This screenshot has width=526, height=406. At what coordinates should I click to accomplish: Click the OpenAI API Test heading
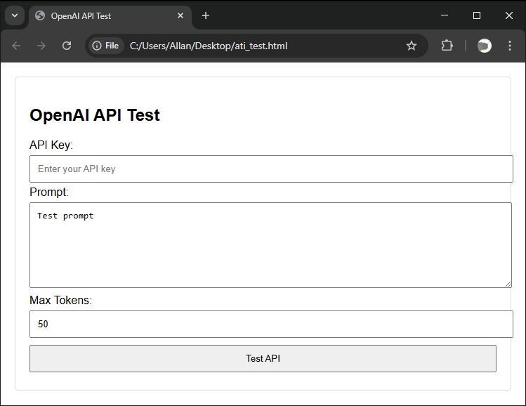click(95, 115)
